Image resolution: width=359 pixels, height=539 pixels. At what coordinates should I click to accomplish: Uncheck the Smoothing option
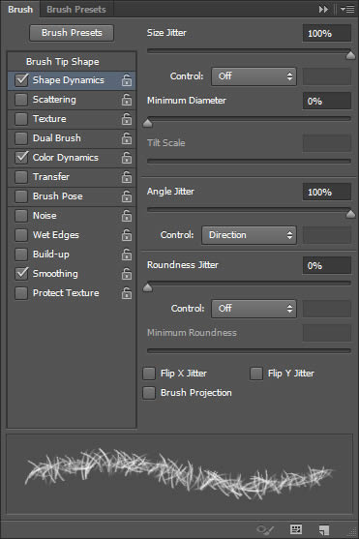coord(21,274)
